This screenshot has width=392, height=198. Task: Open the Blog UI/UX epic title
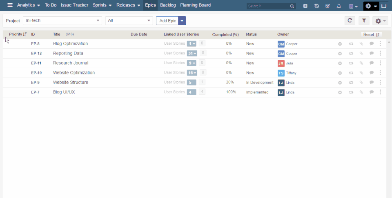click(64, 92)
